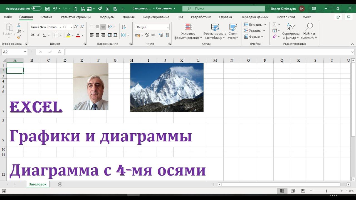
Task: Apply thousands separator 000 format
Action: pyautogui.click(x=153, y=35)
